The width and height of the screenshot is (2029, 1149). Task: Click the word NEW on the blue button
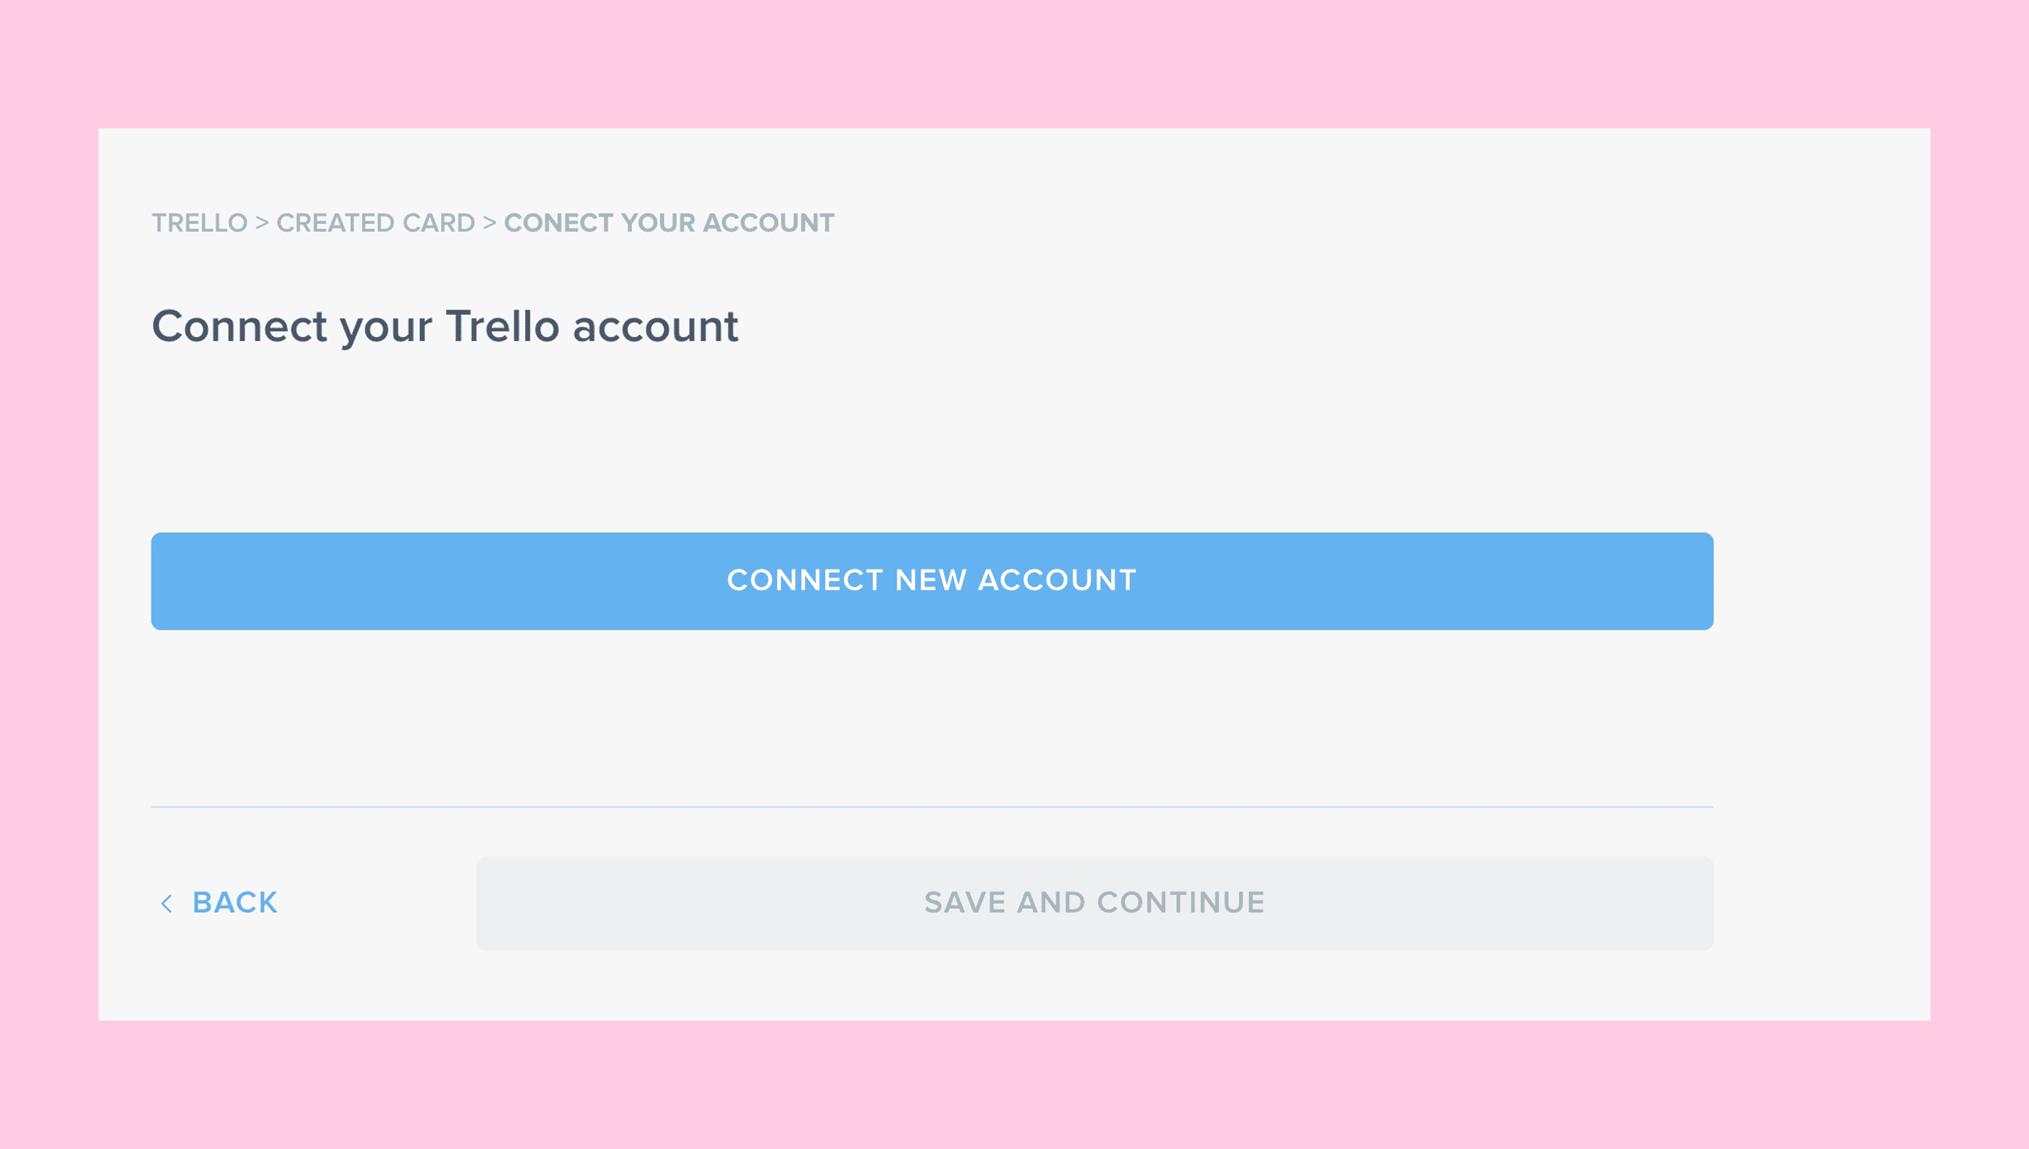(x=931, y=580)
